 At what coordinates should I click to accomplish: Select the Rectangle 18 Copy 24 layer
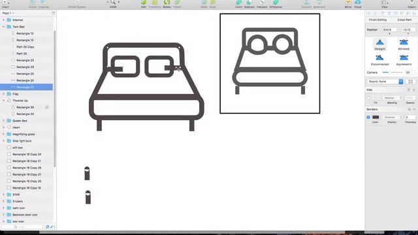click(27, 154)
